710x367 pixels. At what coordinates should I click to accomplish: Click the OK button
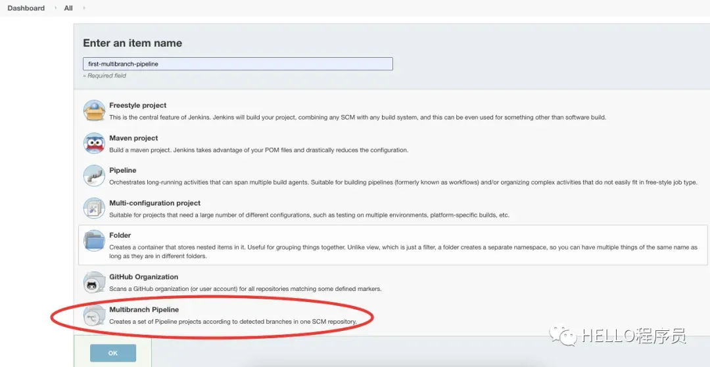pos(113,353)
